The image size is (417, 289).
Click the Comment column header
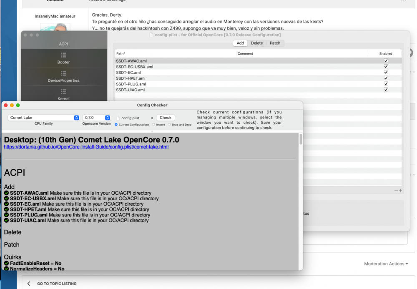(303, 53)
